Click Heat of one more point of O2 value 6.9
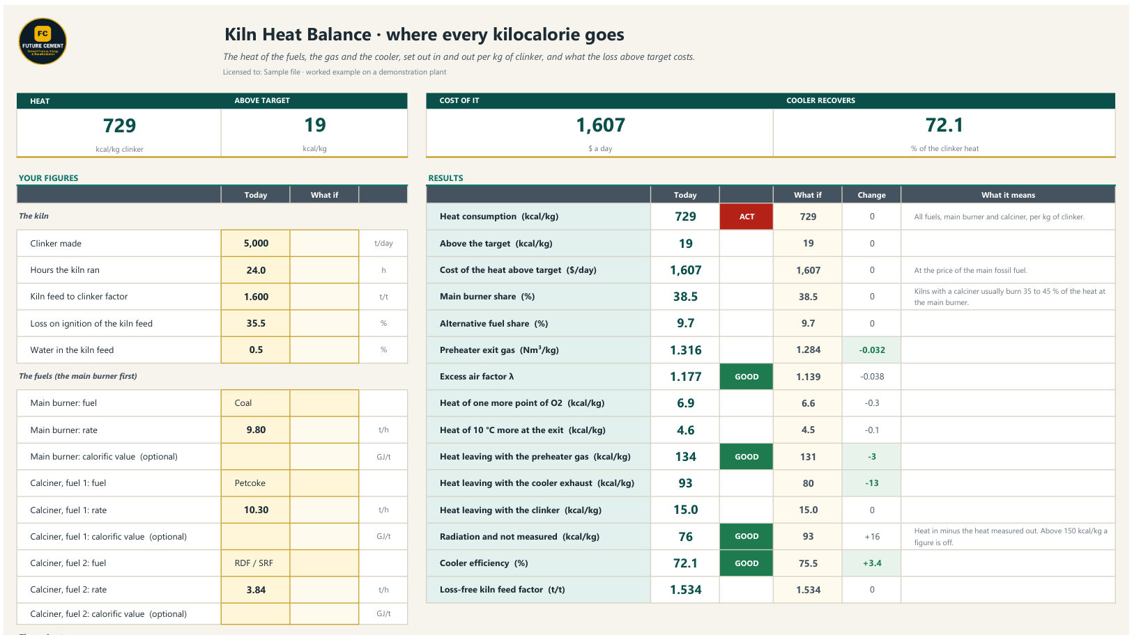The width and height of the screenshot is (1148, 635). 685,403
